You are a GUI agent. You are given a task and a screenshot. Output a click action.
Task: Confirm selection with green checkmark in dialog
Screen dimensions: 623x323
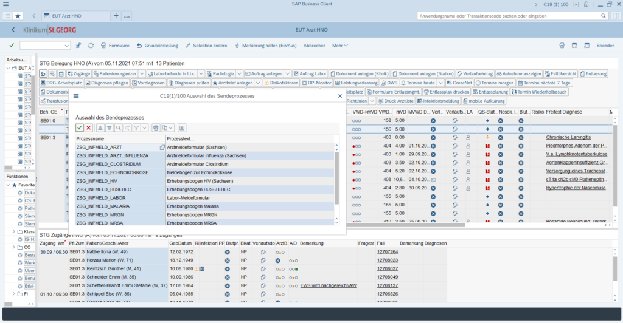coord(80,128)
